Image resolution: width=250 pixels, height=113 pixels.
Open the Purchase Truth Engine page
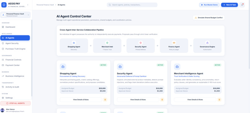coord(15,49)
